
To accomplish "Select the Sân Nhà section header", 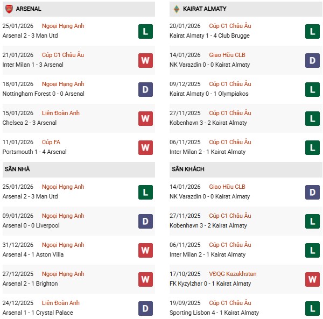I will point(17,169).
